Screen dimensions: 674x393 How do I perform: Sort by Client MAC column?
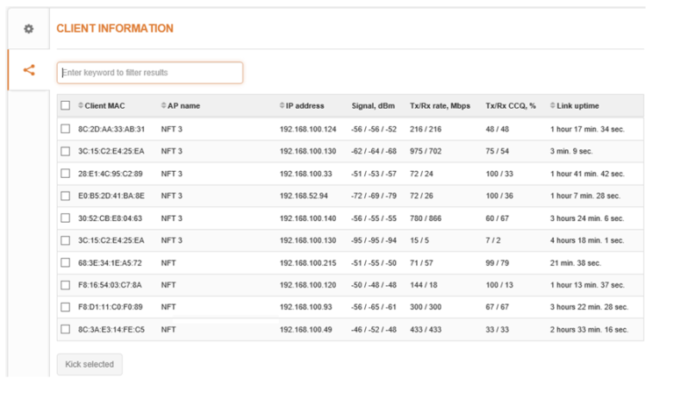click(104, 106)
